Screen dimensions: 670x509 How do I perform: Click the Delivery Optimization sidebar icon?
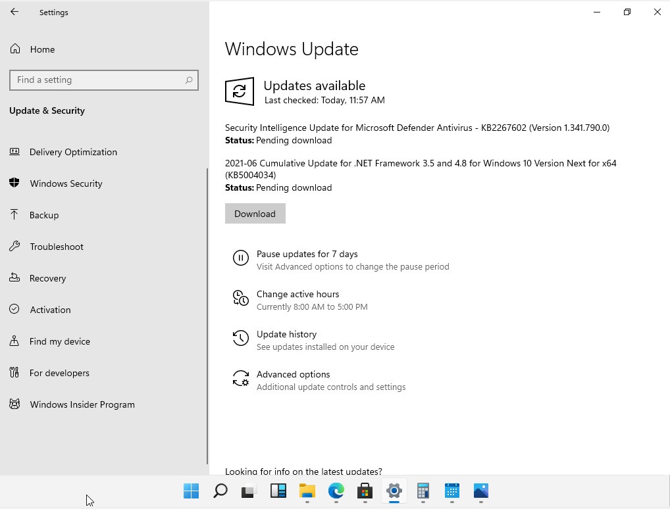[x=14, y=152]
